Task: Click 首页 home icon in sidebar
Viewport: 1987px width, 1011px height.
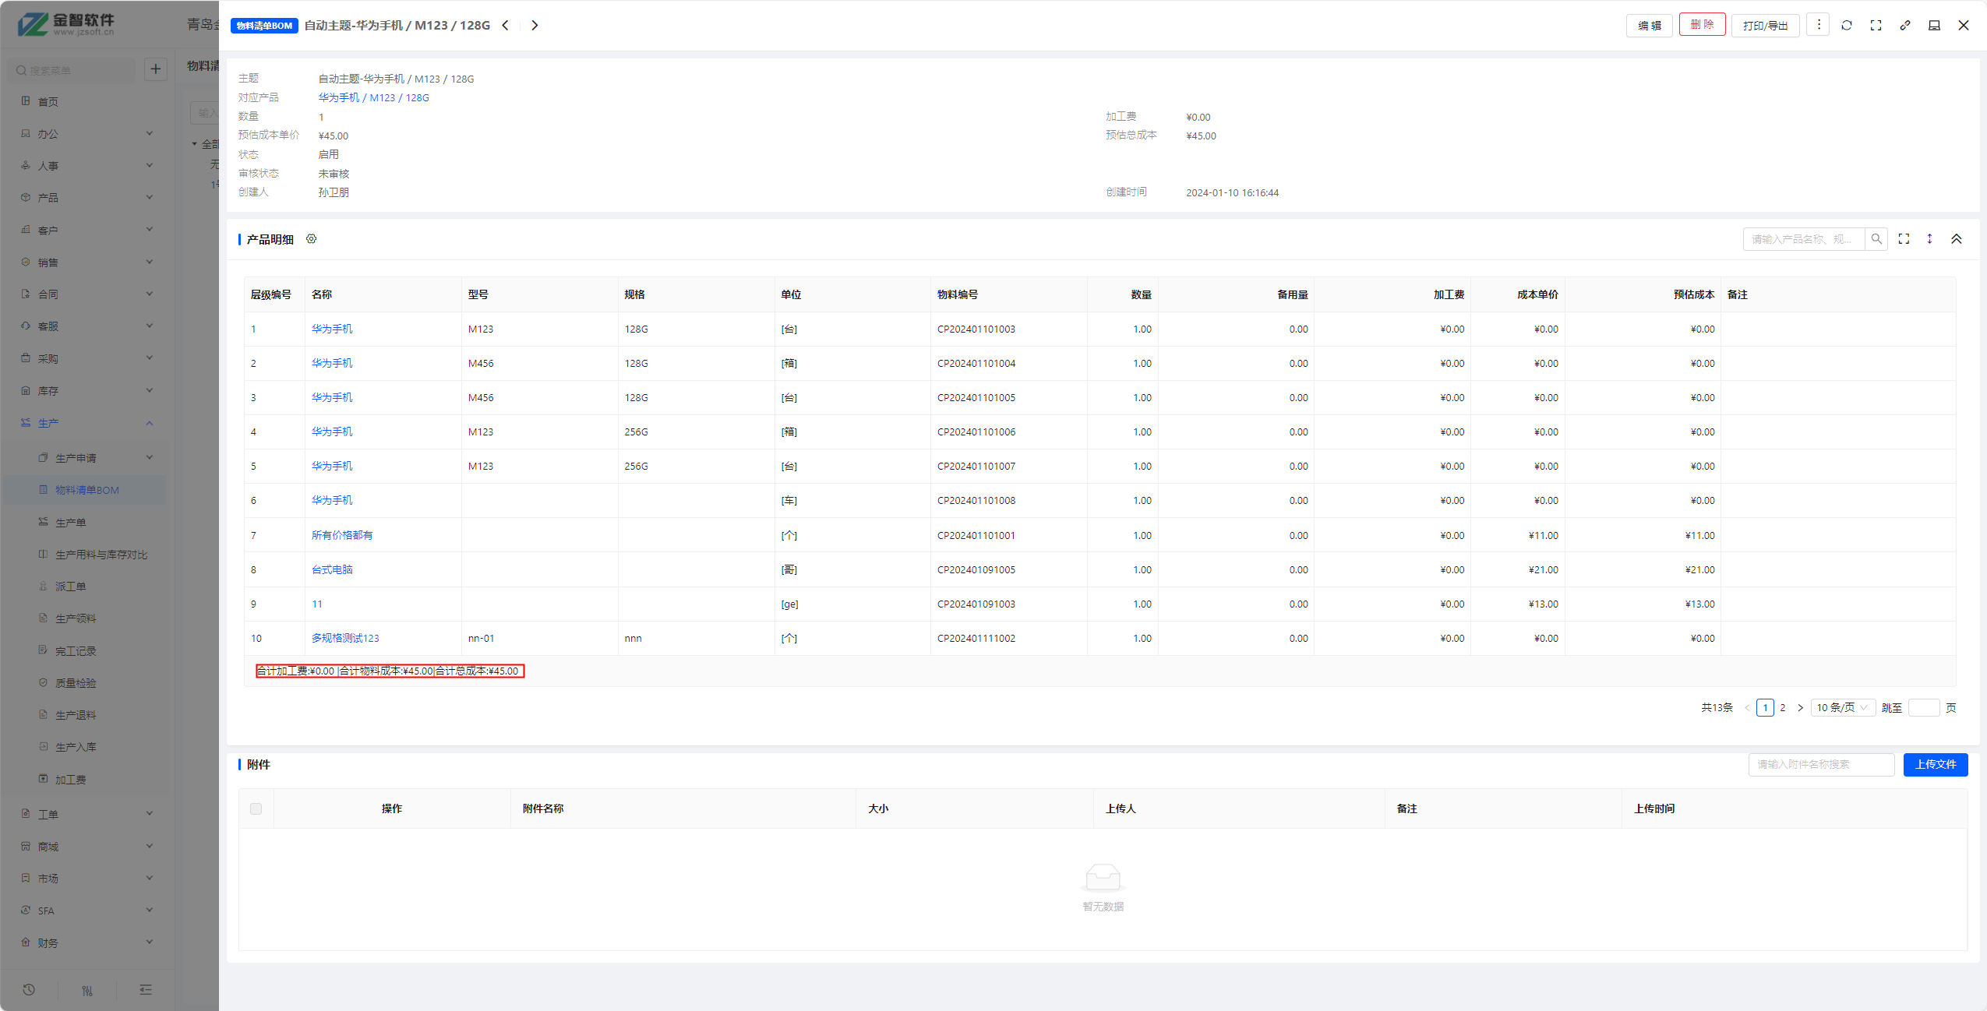Action: pyautogui.click(x=26, y=101)
